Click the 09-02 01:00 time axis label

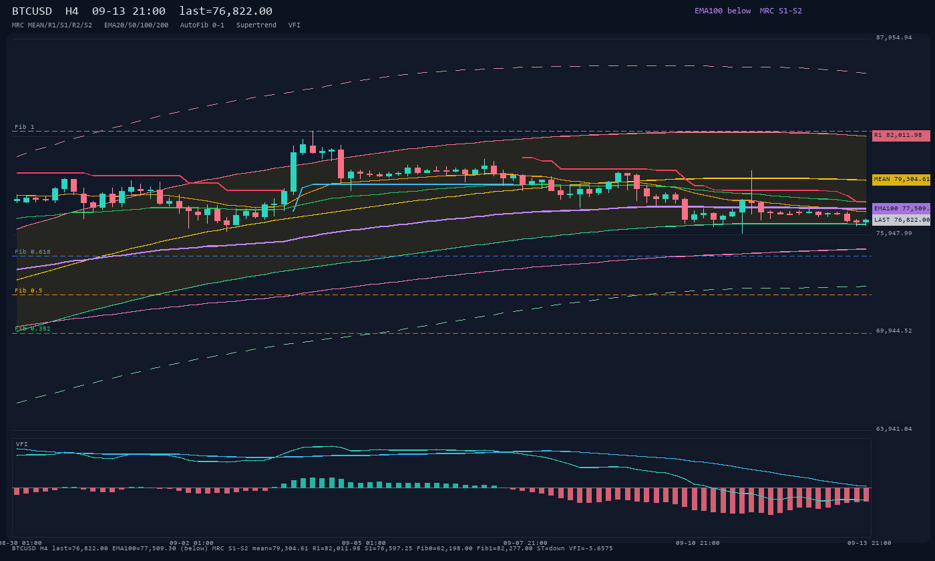point(192,543)
